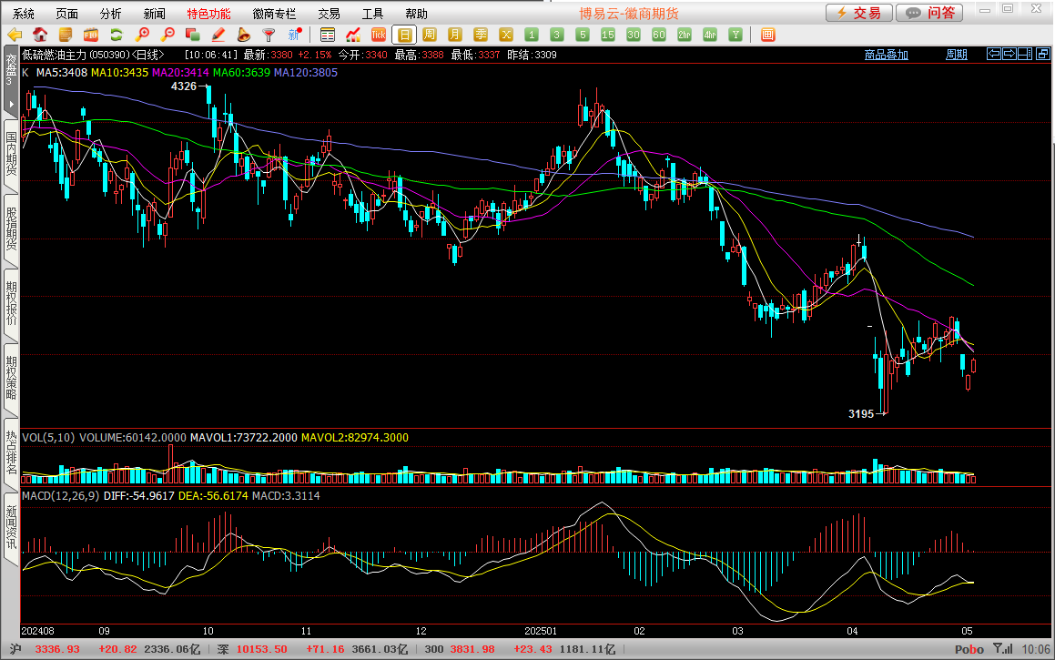The width and height of the screenshot is (1055, 660).
Task: Click 沪 index value 3336.93
Action: click(57, 649)
